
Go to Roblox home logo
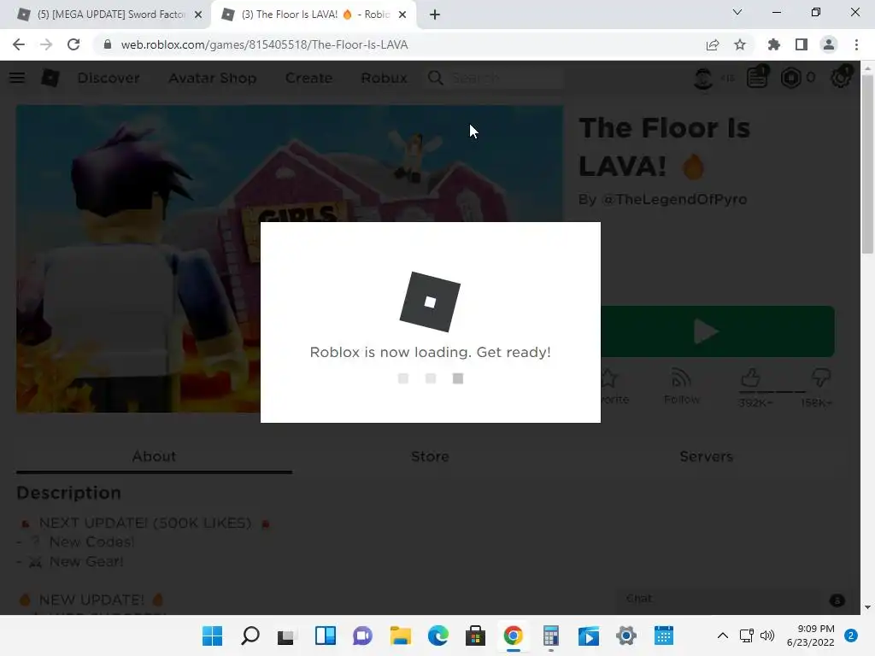click(50, 78)
